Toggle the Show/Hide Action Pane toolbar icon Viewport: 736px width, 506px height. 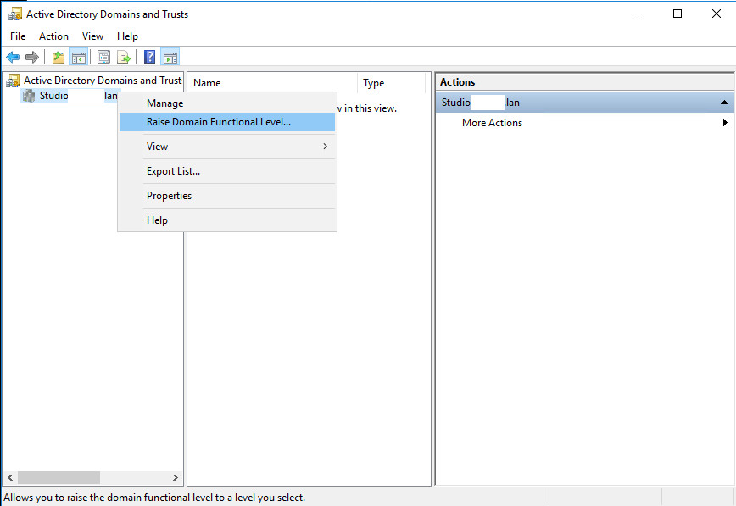tap(170, 58)
